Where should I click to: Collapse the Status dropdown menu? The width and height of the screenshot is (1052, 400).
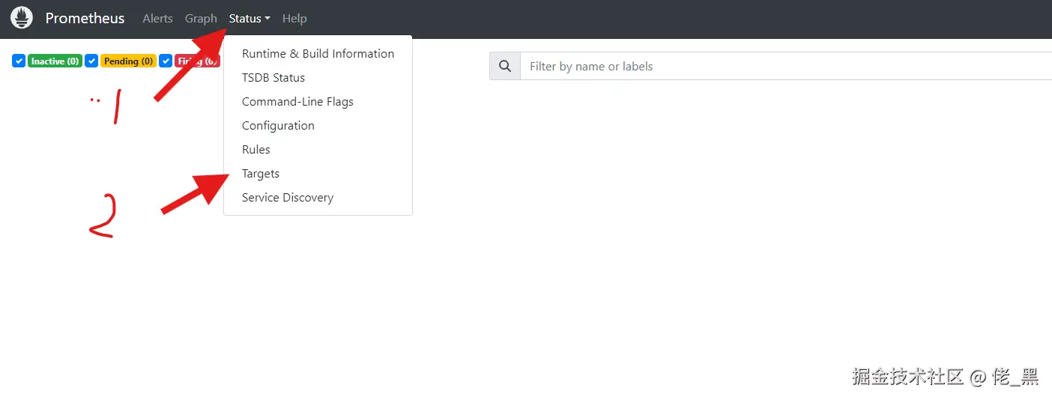pos(250,19)
